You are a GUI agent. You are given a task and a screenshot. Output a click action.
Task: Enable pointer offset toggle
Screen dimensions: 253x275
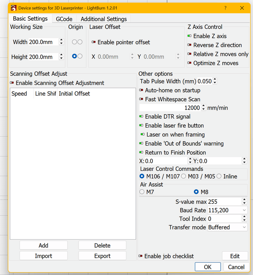(x=93, y=42)
